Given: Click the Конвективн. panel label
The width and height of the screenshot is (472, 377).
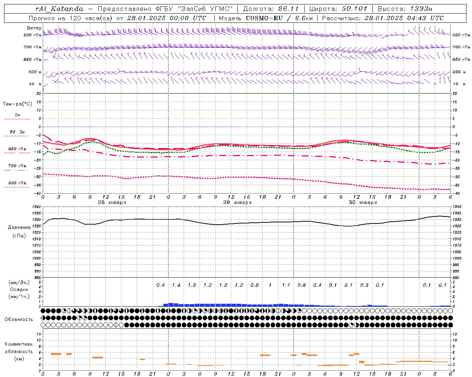Looking at the screenshot, I should [19, 344].
